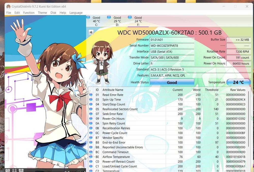The width and height of the screenshot is (254, 172).
Task: Click raw value 0000000009C4 of Spin-Up Time
Action: click(236, 100)
